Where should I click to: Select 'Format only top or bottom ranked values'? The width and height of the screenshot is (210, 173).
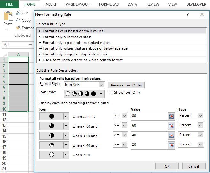pyautogui.click(x=122, y=43)
